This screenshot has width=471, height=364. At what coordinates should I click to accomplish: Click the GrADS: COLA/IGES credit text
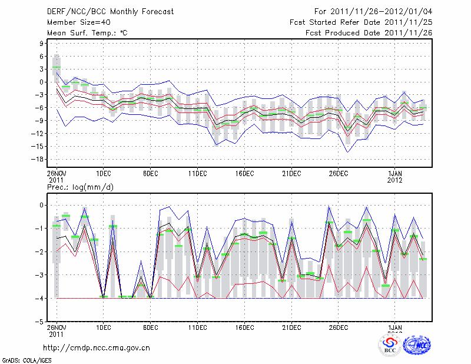[26, 359]
